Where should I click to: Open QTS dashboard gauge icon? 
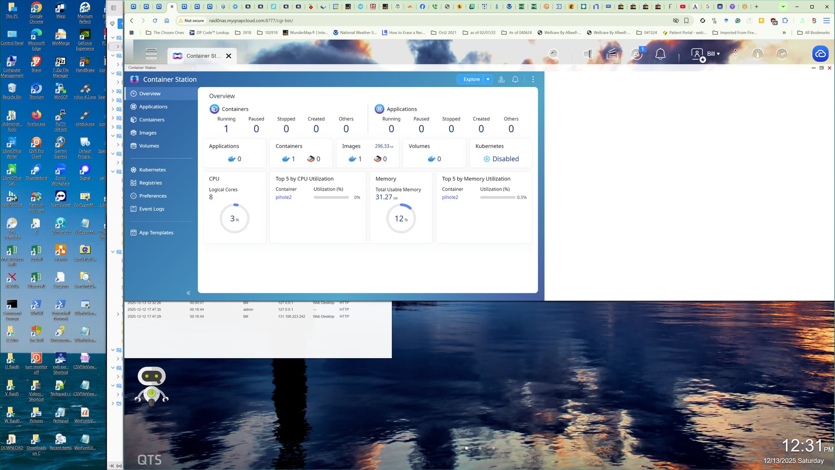[x=782, y=54]
